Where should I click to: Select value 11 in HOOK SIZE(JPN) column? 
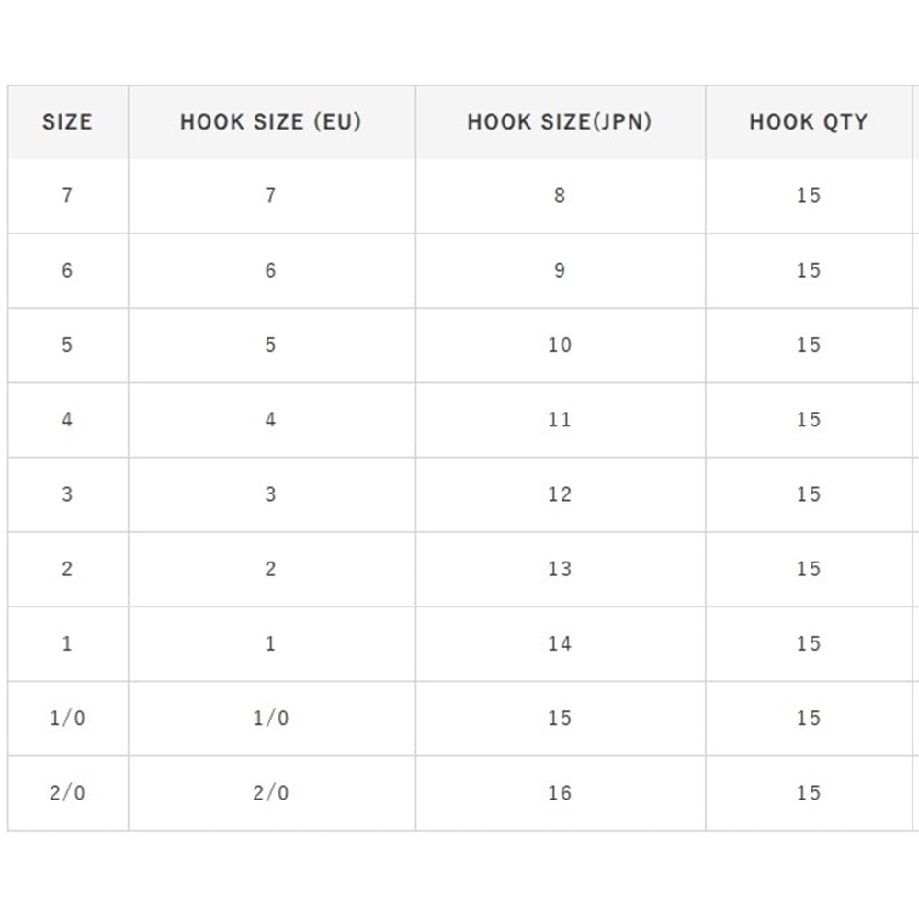coord(560,420)
